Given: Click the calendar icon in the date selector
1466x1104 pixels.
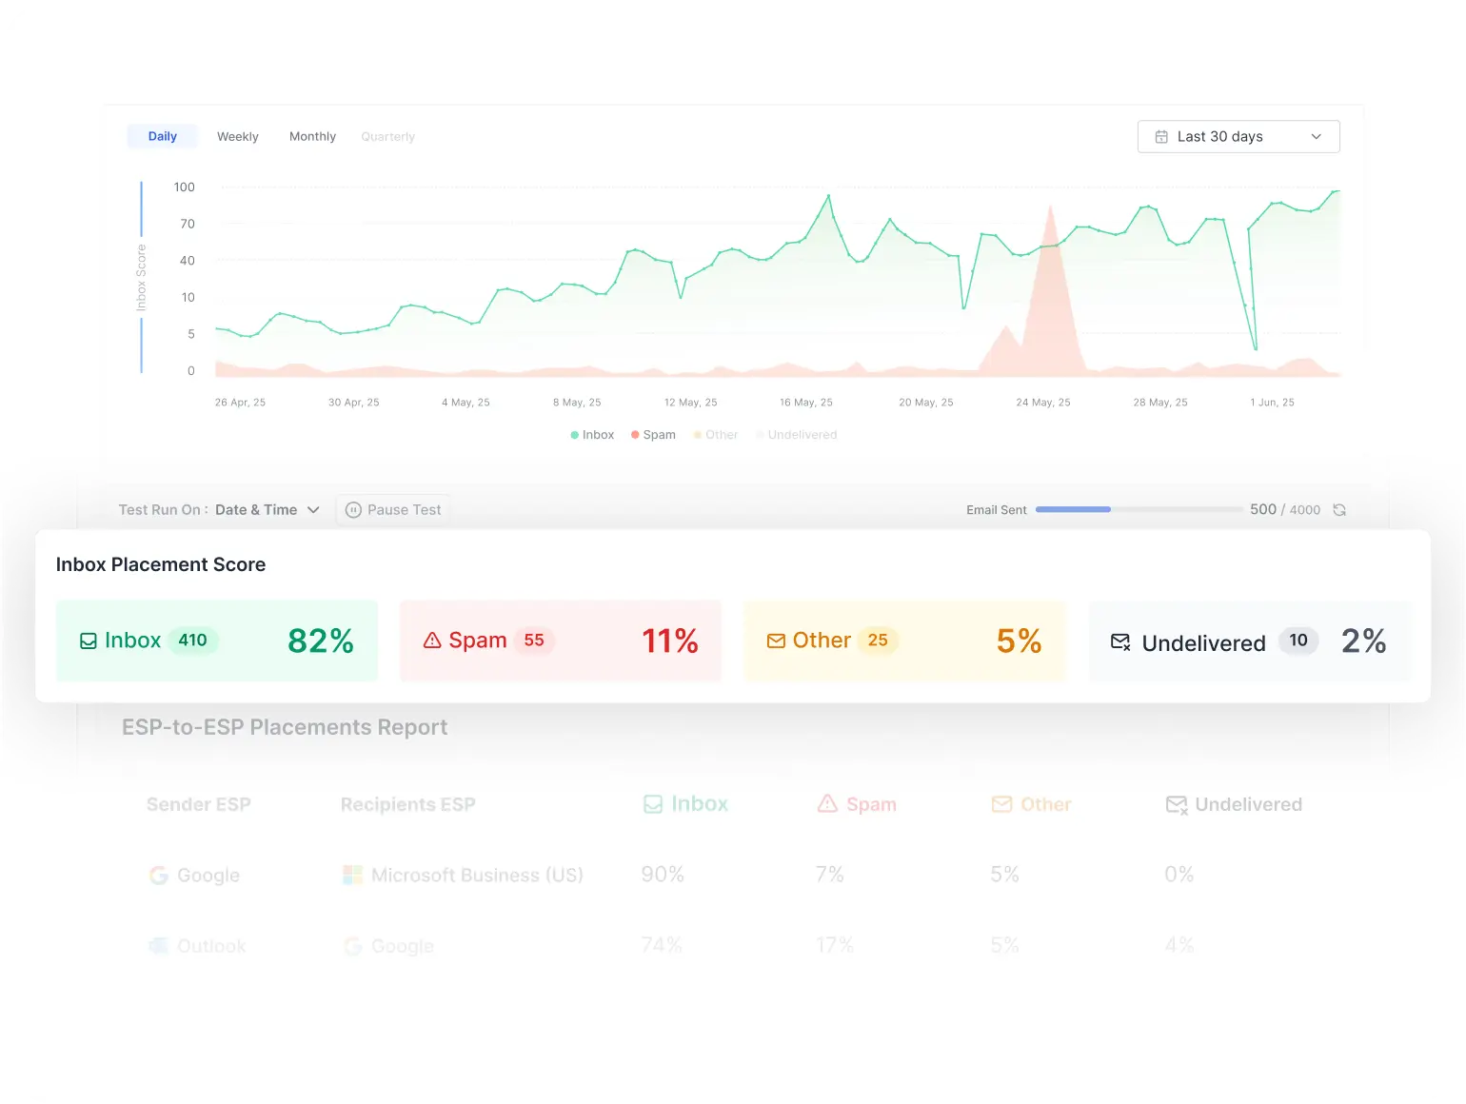Looking at the screenshot, I should [x=1160, y=136].
